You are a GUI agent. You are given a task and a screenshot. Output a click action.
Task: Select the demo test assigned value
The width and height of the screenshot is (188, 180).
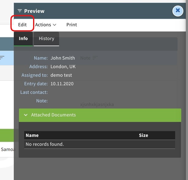tap(61, 75)
